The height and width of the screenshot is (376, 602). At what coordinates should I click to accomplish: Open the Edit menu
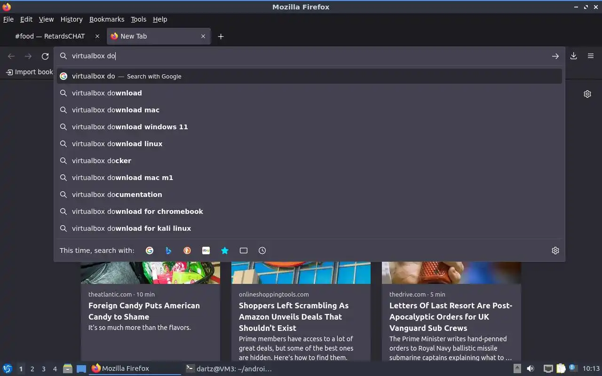[26, 19]
